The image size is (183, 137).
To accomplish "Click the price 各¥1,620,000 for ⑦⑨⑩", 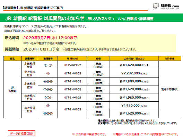I will pos(134,89).
